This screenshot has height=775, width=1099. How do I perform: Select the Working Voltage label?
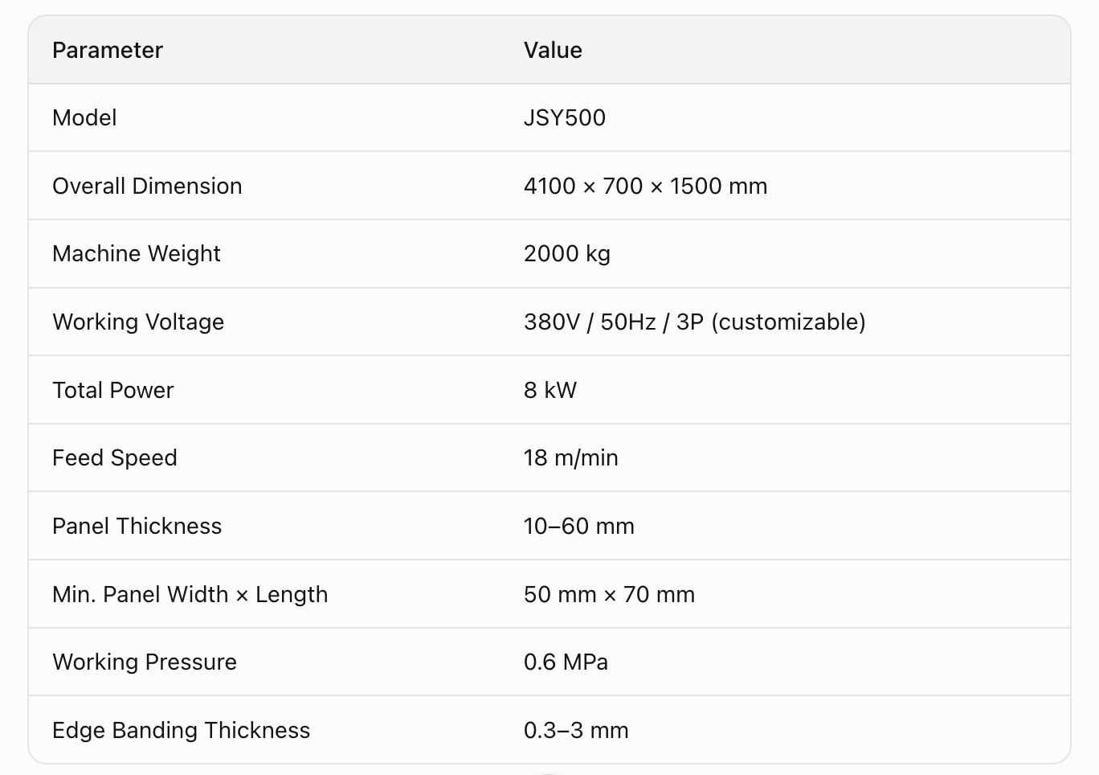click(x=138, y=322)
